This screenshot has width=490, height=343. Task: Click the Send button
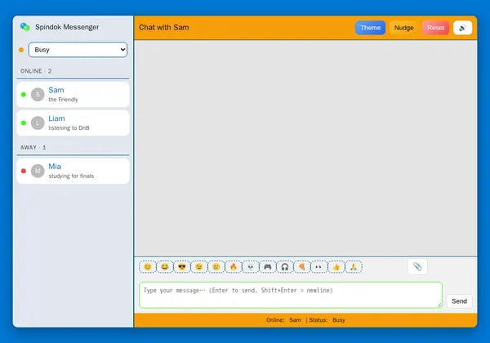459,301
